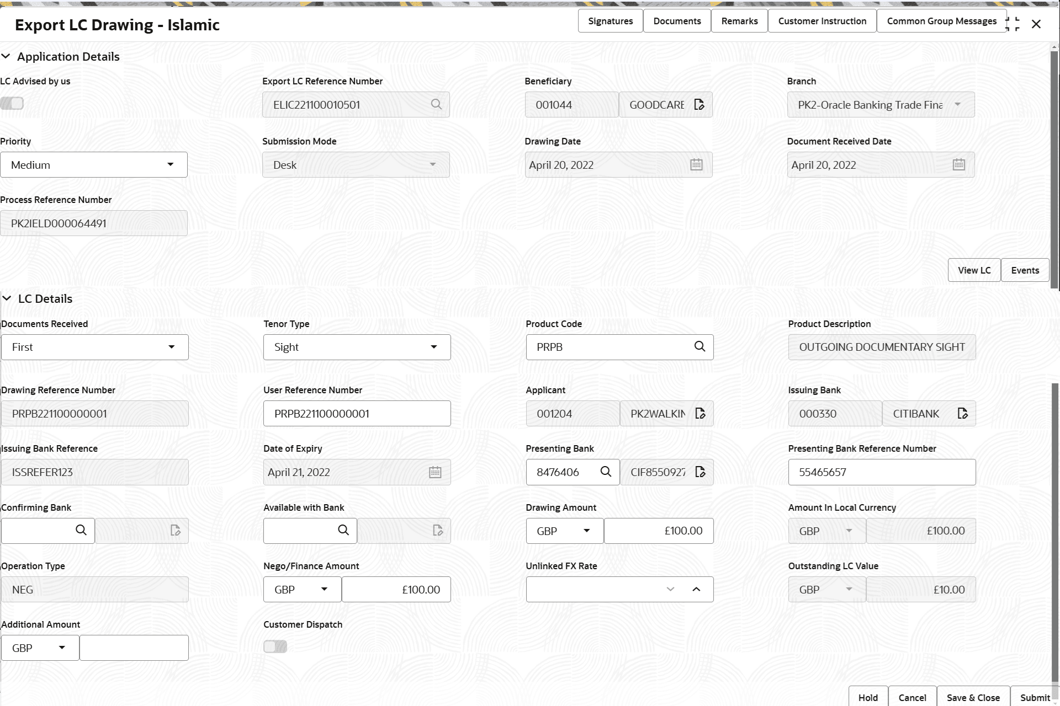
Task: Open the Documents tab
Action: [x=677, y=21]
